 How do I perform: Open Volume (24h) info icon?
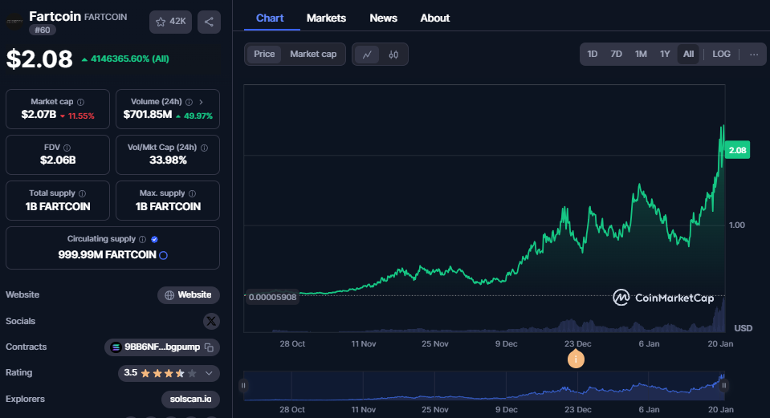189,102
